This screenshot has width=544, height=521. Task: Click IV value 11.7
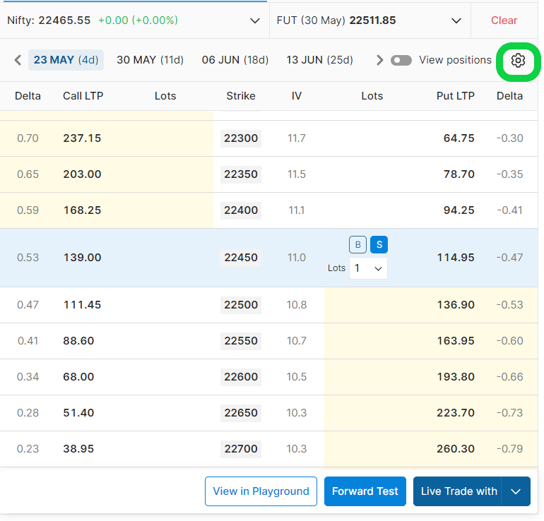pyautogui.click(x=297, y=138)
